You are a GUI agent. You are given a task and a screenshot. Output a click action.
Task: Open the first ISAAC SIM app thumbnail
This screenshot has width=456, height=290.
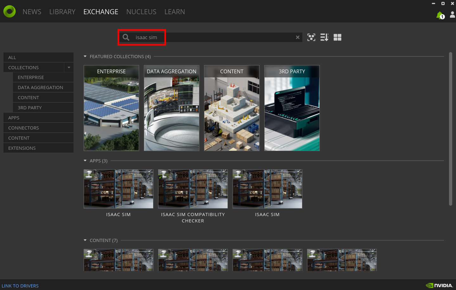pyautogui.click(x=119, y=189)
